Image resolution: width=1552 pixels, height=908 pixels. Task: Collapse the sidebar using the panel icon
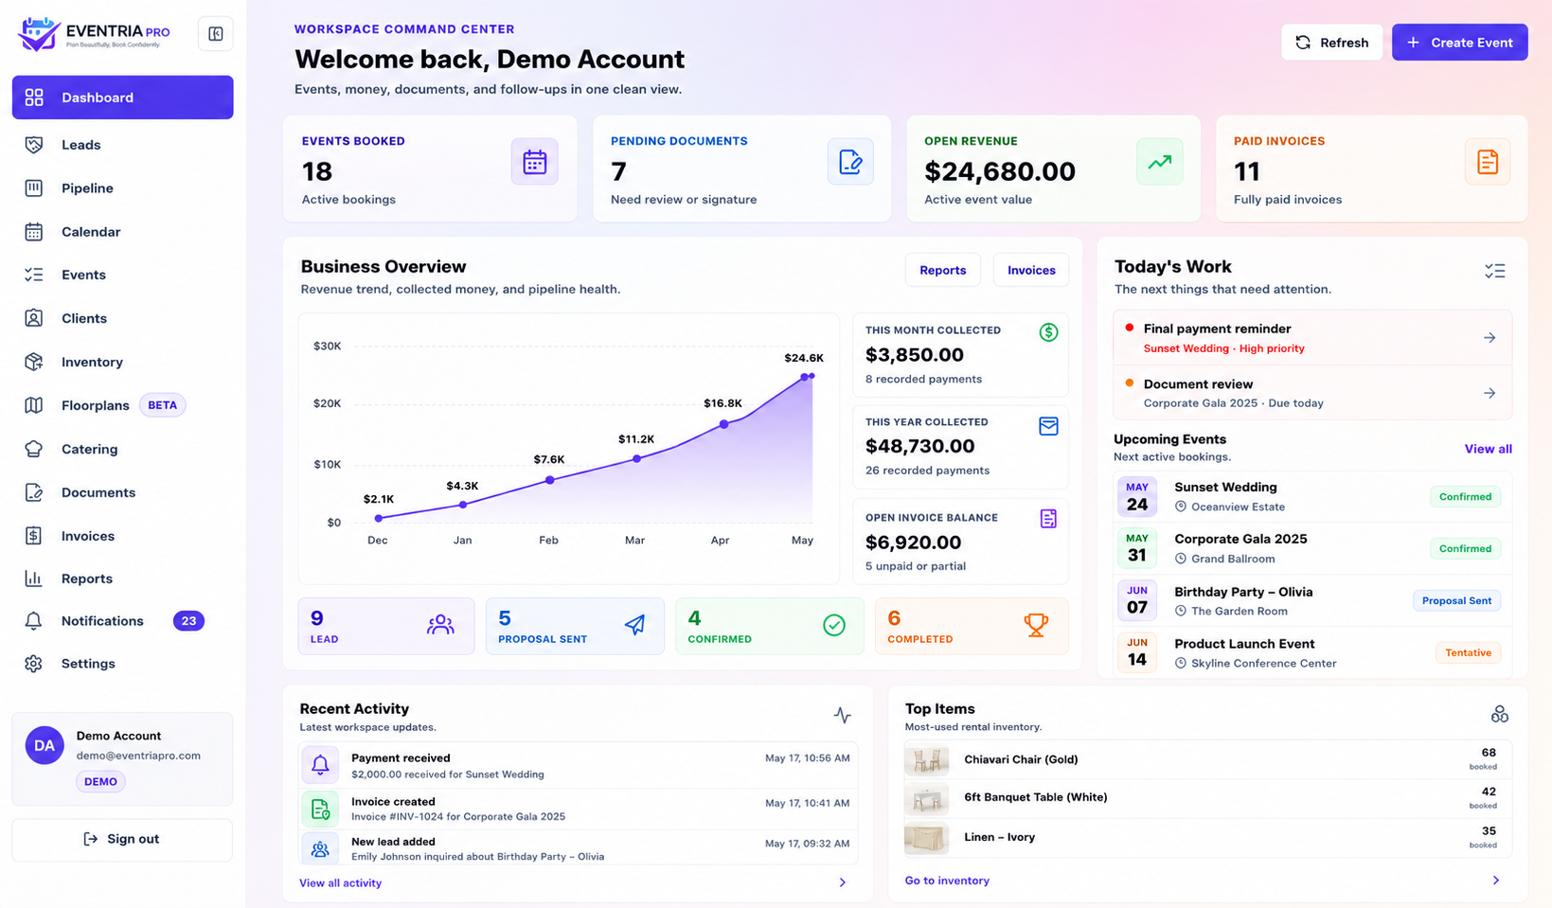coord(216,34)
